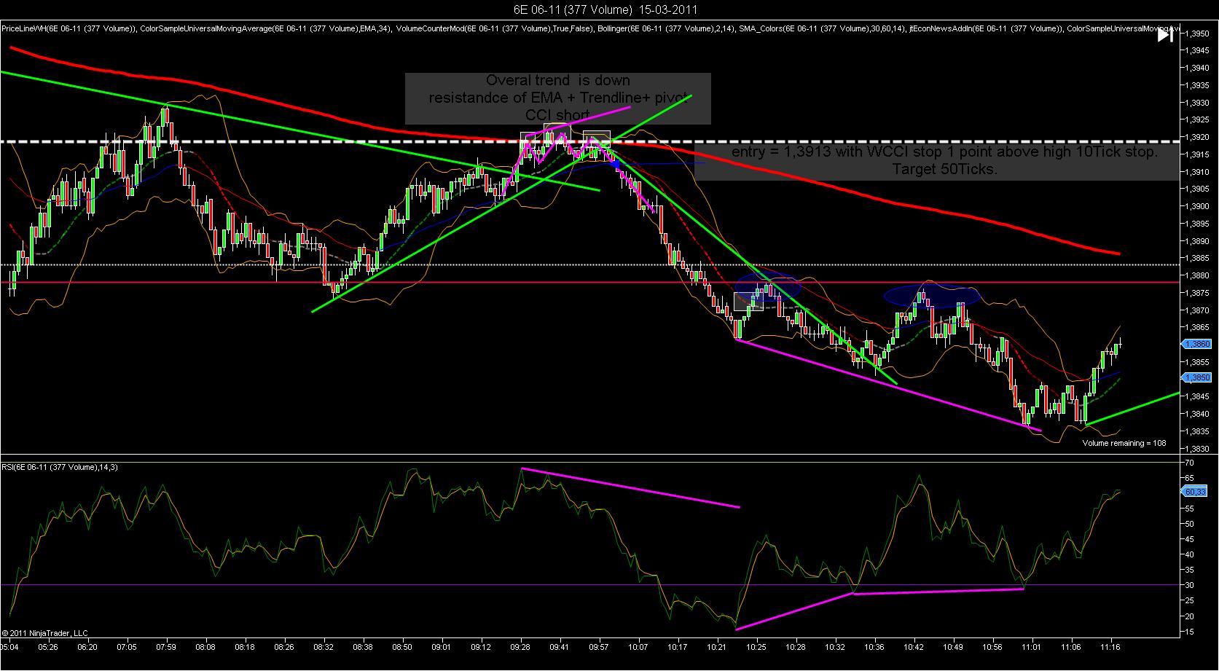Click the 15 level on the RSI axis
Image resolution: width=1219 pixels, height=671 pixels.
pyautogui.click(x=1189, y=631)
